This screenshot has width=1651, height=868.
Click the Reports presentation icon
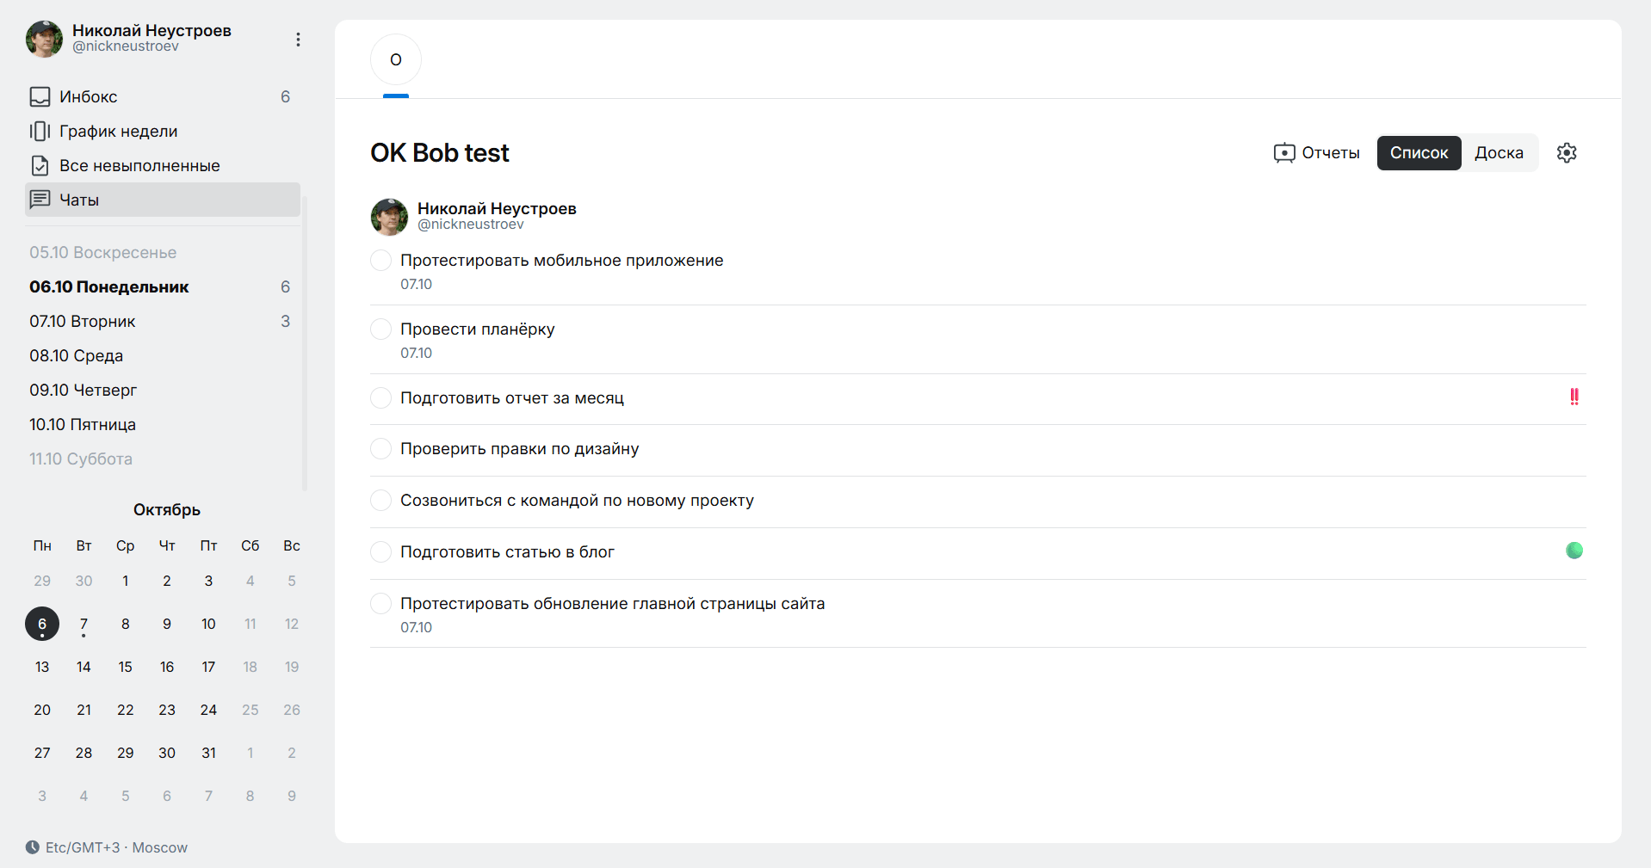point(1283,153)
